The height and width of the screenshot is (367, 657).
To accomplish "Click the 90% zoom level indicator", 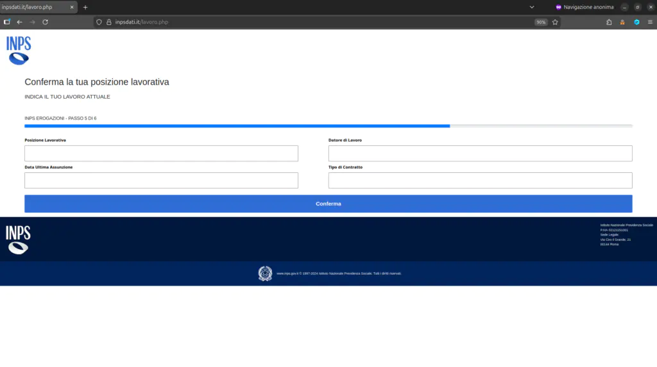I will click(541, 22).
